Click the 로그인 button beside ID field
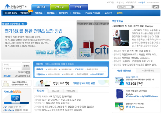 click(26, 66)
